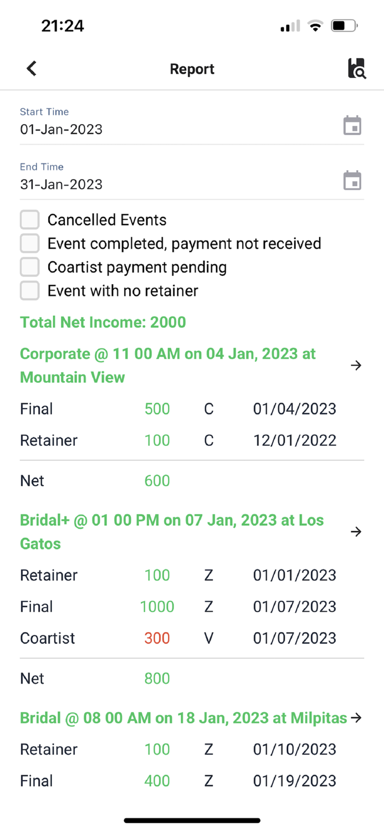Open details arrow for the Corporate event
The height and width of the screenshot is (831, 384).
tap(355, 365)
